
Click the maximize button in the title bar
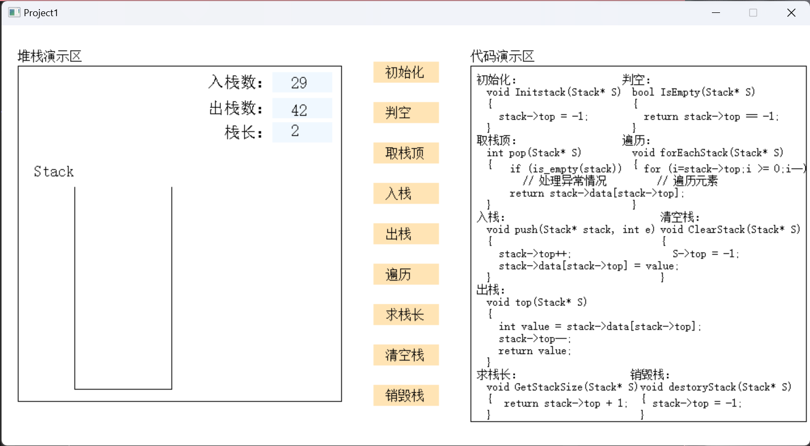753,12
